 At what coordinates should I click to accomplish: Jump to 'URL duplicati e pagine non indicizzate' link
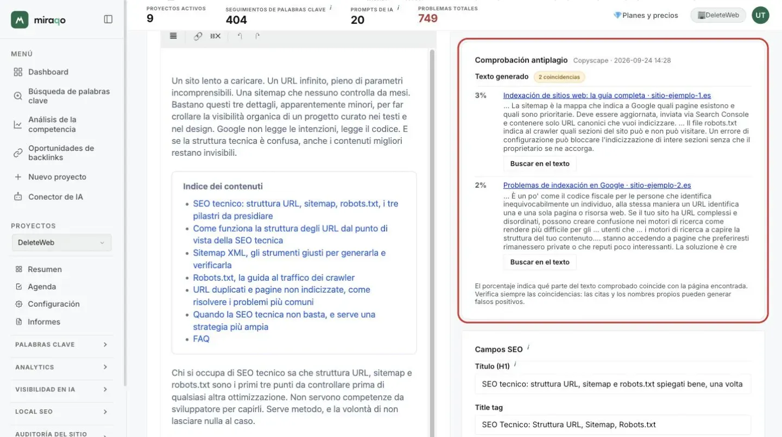coord(281,296)
